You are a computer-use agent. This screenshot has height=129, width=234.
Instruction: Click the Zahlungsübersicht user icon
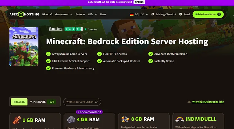click(x=153, y=14)
